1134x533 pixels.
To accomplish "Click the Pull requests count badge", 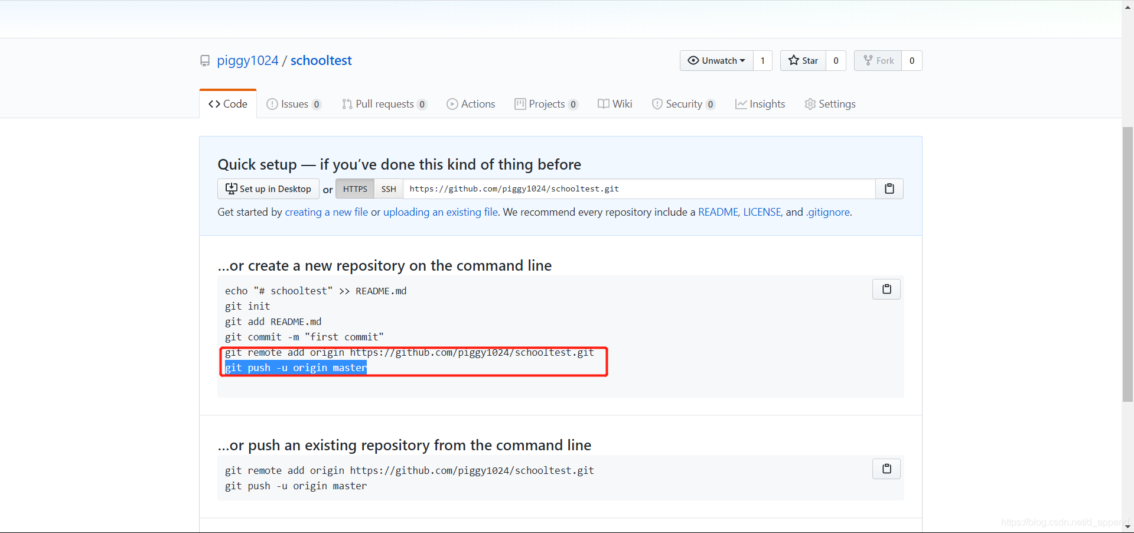I will tap(422, 105).
